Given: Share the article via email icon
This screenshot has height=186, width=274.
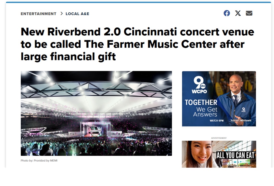Looking at the screenshot, I should click(249, 13).
